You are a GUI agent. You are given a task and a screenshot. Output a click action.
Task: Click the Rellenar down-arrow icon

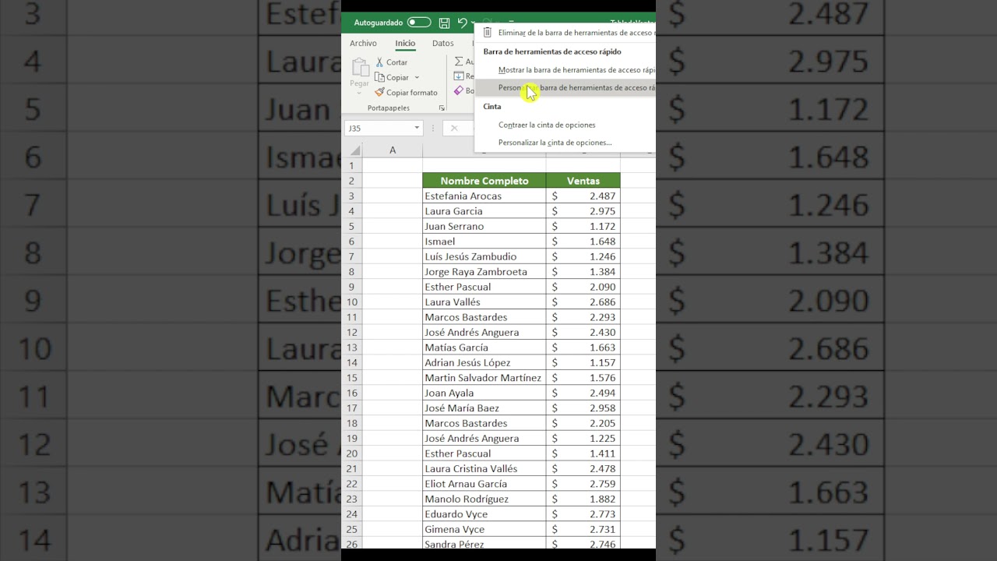460,76
